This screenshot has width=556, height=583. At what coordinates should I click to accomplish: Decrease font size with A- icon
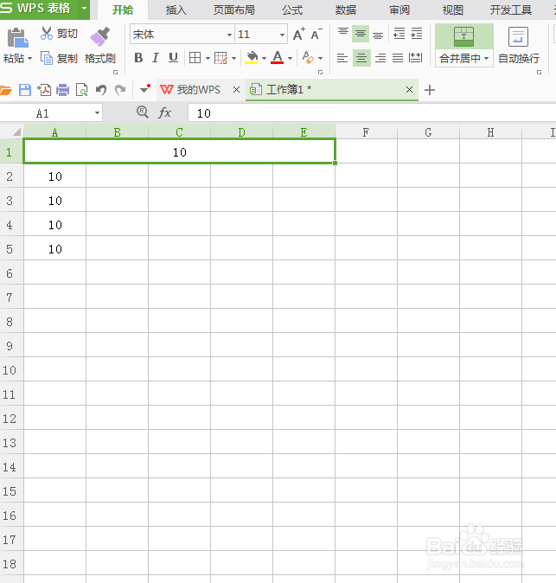pos(316,35)
